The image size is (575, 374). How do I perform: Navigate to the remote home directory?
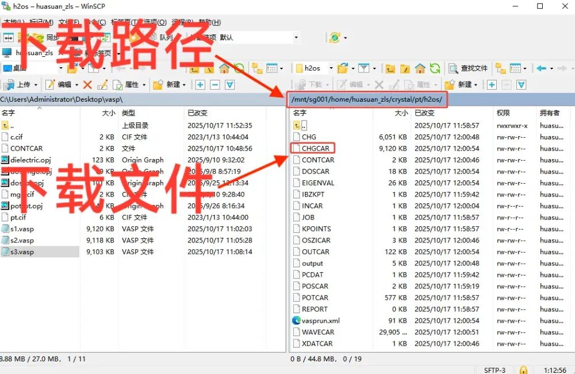point(420,69)
